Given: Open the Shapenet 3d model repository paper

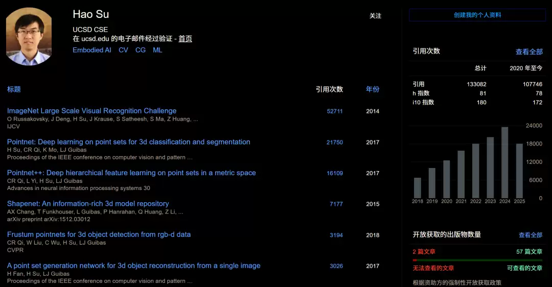Looking at the screenshot, I should tap(88, 204).
